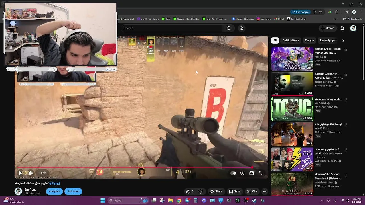
Task: Click the Ask Google button in the address bar
Action: click(300, 12)
